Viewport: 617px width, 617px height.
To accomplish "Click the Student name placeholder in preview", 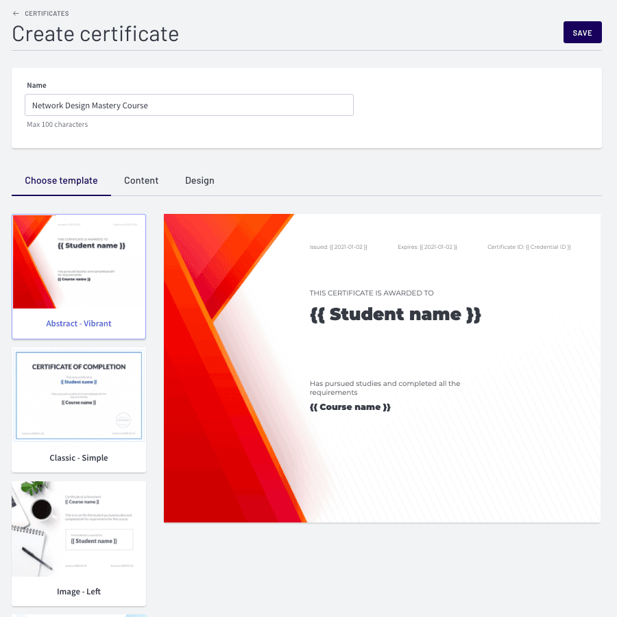I will [396, 315].
